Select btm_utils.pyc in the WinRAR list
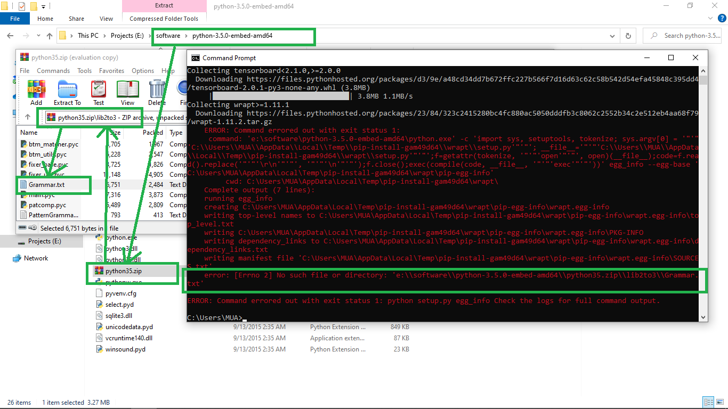The width and height of the screenshot is (728, 409). pos(48,154)
